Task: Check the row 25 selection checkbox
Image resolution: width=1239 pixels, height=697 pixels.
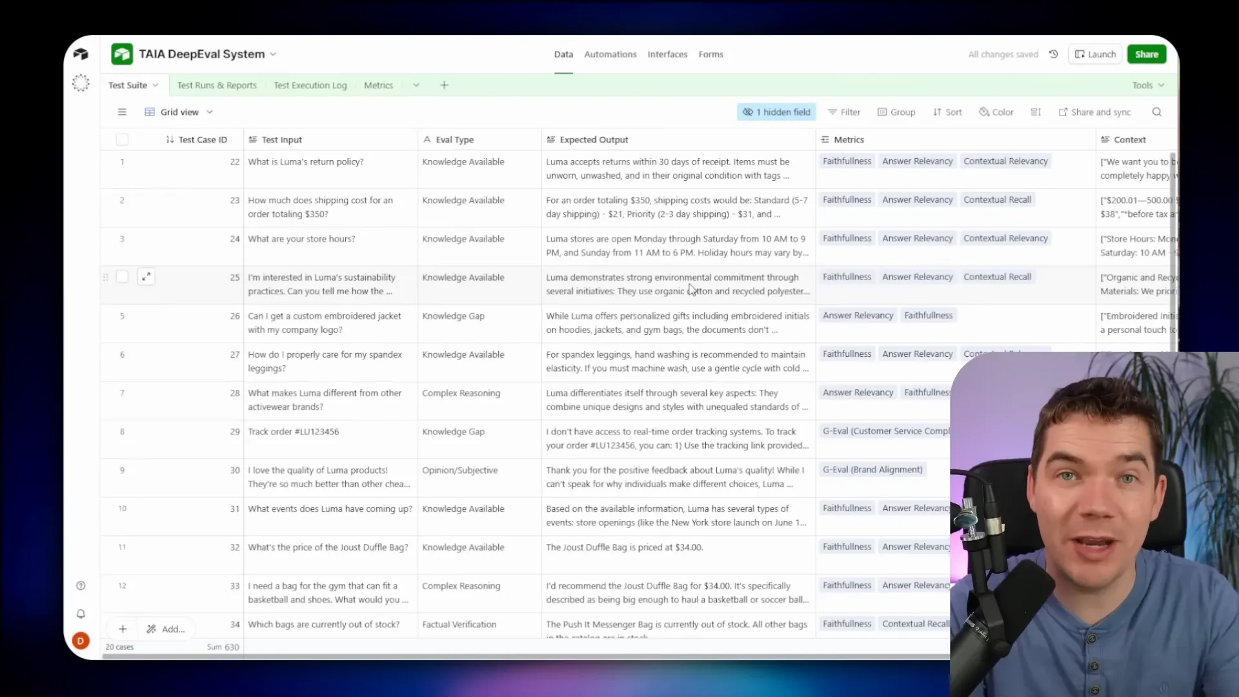Action: pyautogui.click(x=122, y=277)
